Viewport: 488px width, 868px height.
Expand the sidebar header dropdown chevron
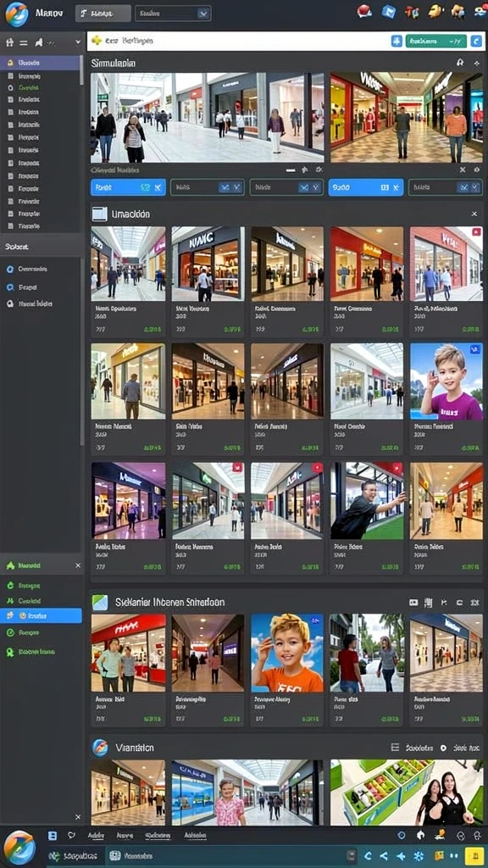(x=78, y=42)
